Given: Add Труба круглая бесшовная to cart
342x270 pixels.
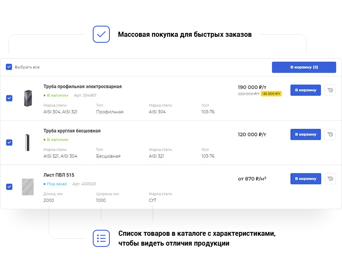Looking at the screenshot, I should (305, 134).
